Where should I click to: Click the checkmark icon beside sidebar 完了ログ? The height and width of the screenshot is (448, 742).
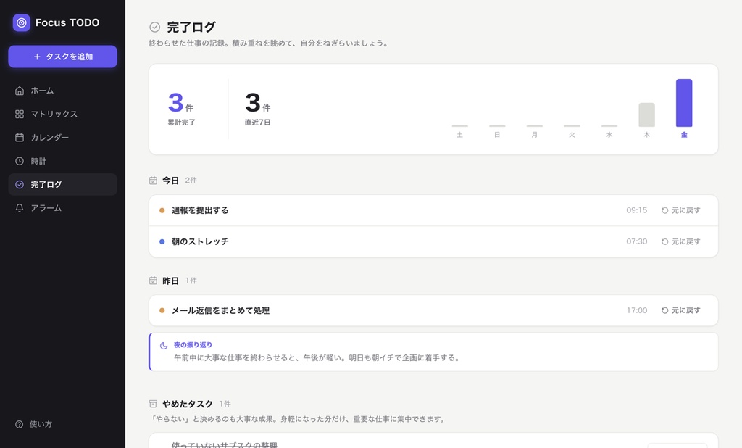click(x=20, y=184)
